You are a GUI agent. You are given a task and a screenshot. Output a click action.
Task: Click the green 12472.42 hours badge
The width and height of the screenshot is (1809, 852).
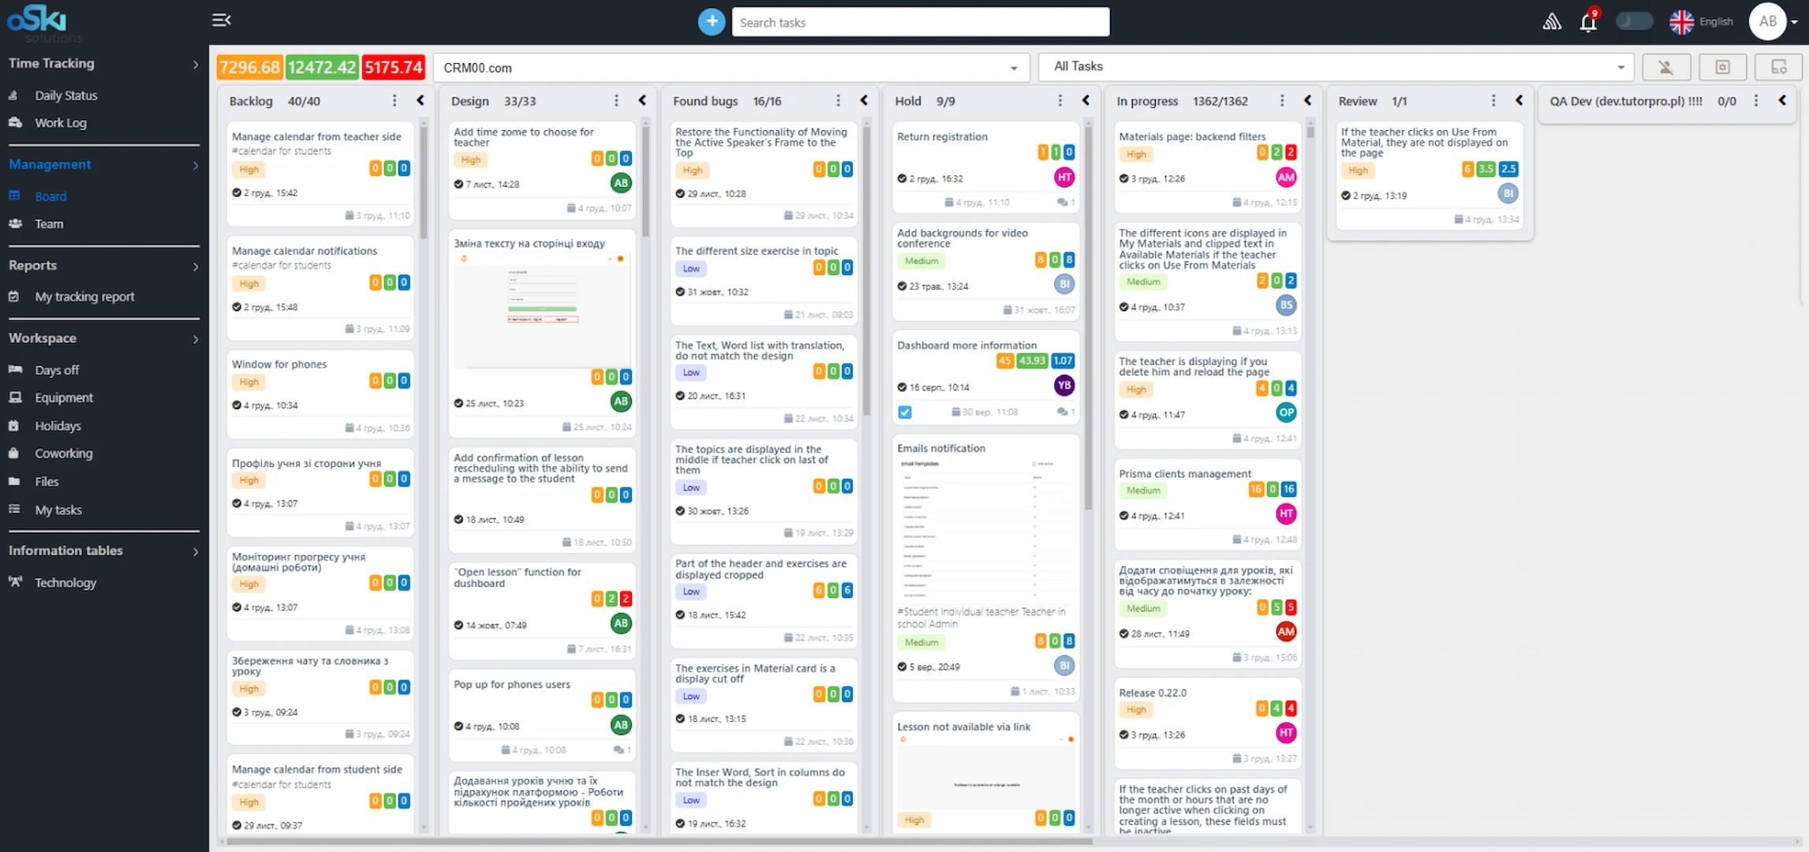click(321, 67)
